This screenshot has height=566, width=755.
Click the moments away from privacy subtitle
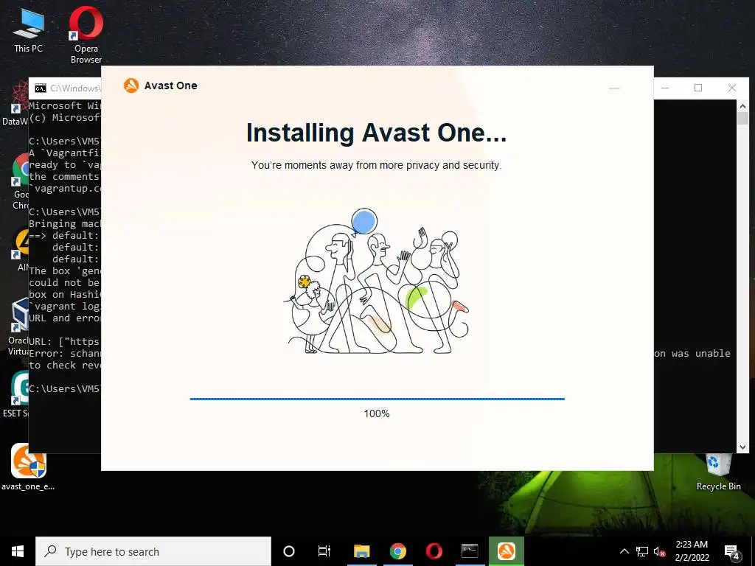376,165
